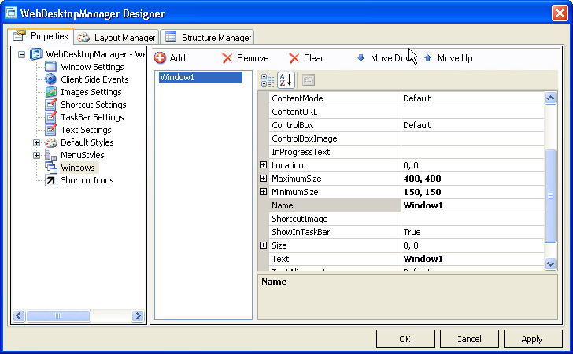Click the Alphabetical sort icon
This screenshot has width=573, height=354.
(x=286, y=79)
